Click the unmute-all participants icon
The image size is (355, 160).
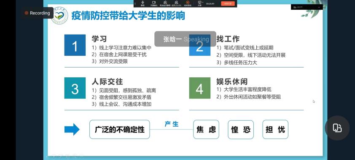tap(165, 3)
